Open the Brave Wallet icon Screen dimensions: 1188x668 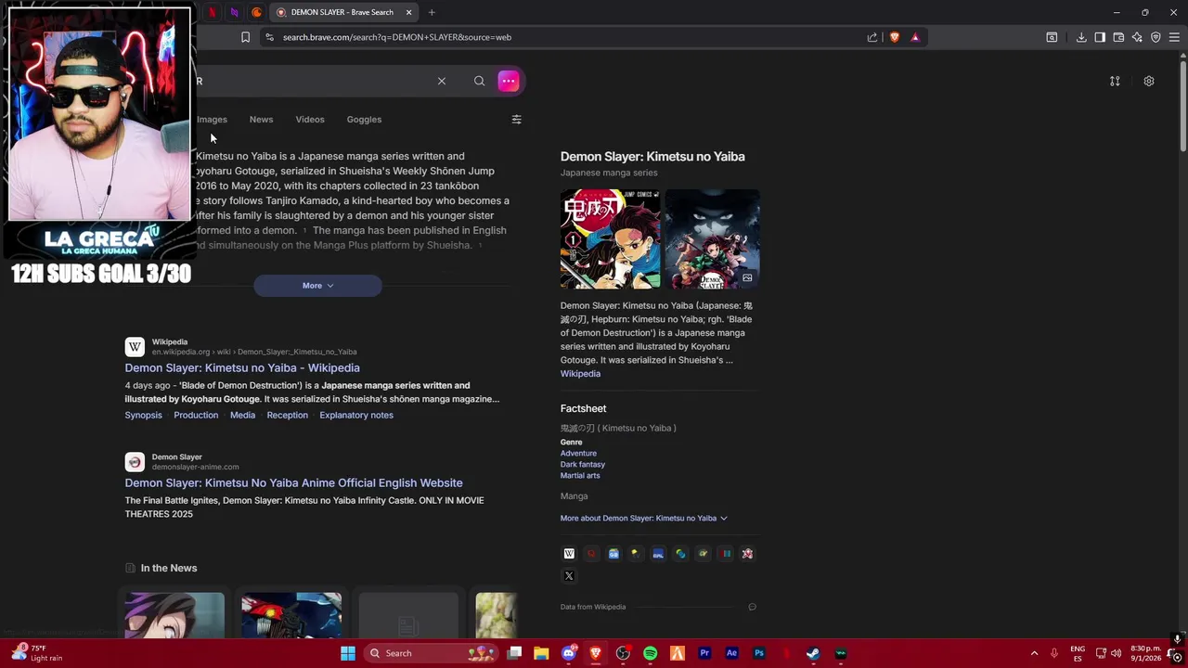pos(1118,37)
